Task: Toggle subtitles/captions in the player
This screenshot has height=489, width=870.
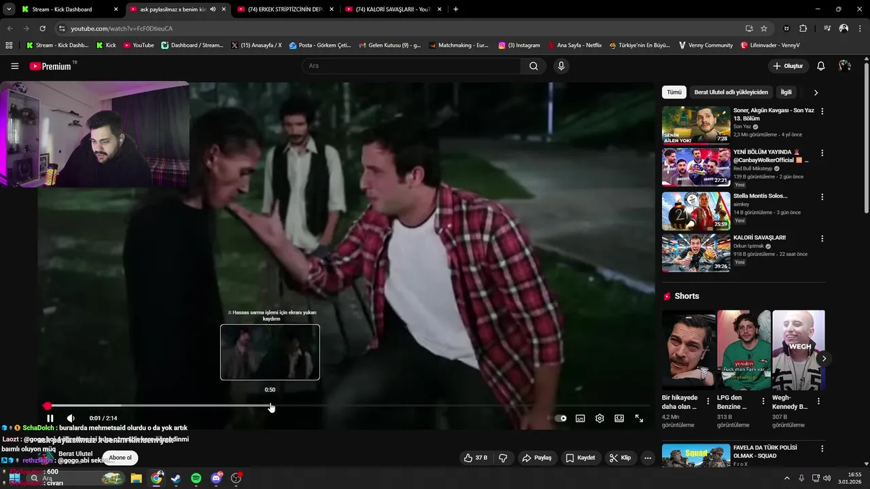Action: point(580,418)
